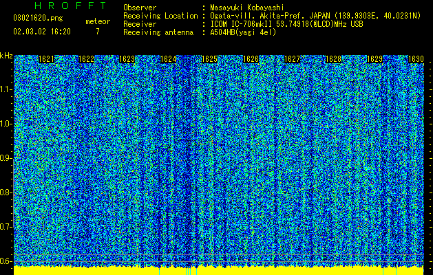Click the Receiver label
The height and width of the screenshot is (275, 433).
point(140,24)
